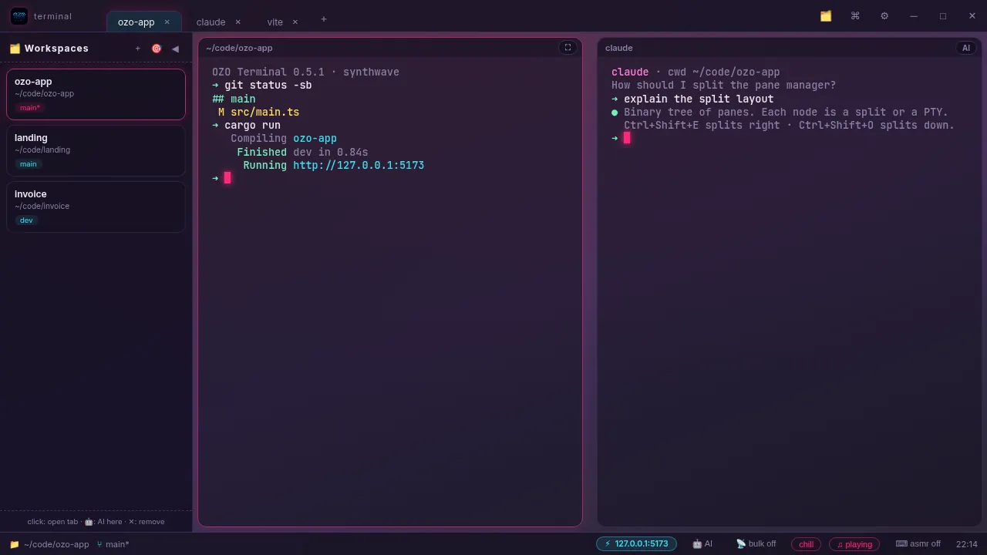Click the main* branch badge on ozo-app
Image resolution: width=987 pixels, height=555 pixels.
coord(30,108)
